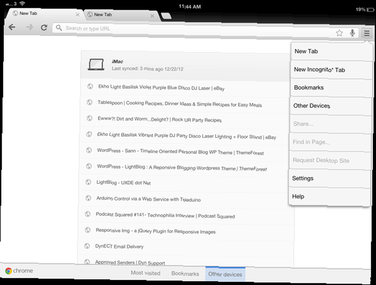
Task: Click the Chrome logo in bottom bar
Action: [9, 271]
